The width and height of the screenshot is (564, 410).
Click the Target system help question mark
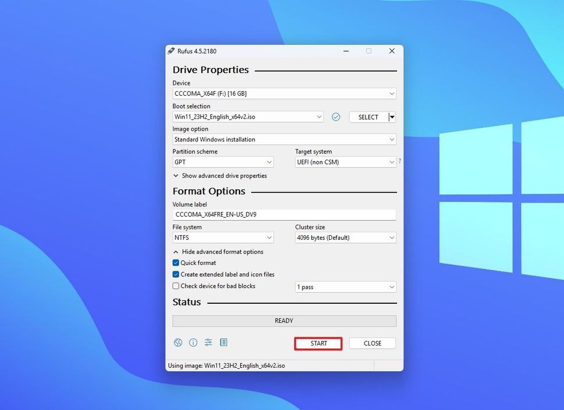(399, 161)
